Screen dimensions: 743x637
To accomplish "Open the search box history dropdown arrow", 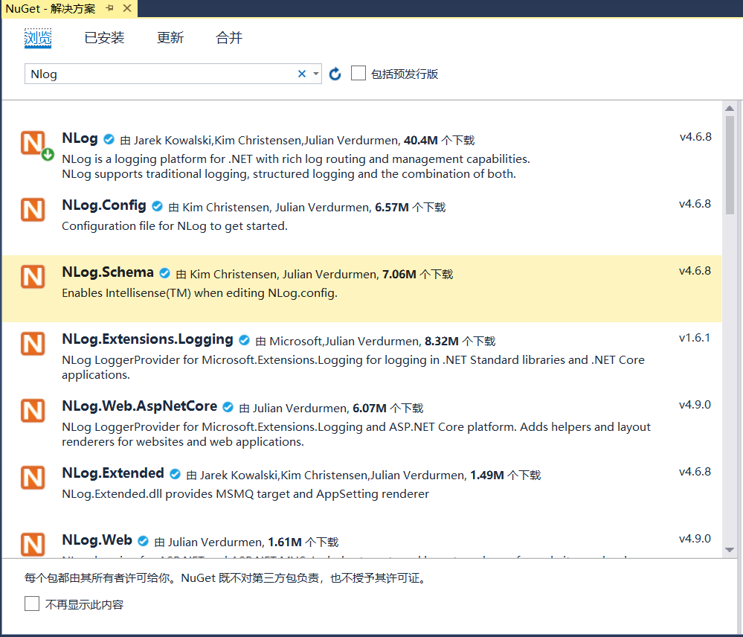I will [x=315, y=74].
